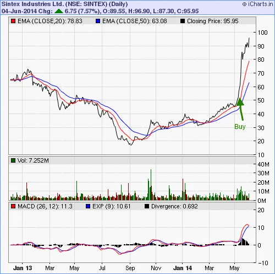Click the green Buy label text
275x274 pixels.
(240, 126)
